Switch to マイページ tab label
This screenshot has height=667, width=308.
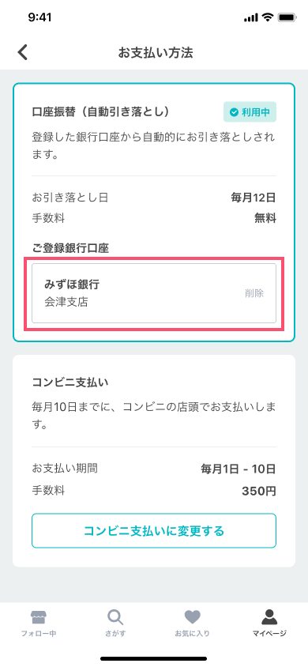pyautogui.click(x=269, y=633)
